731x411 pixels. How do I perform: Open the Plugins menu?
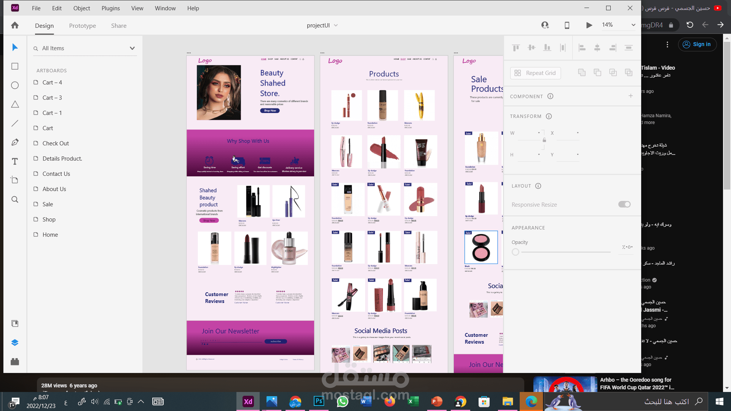point(111,8)
